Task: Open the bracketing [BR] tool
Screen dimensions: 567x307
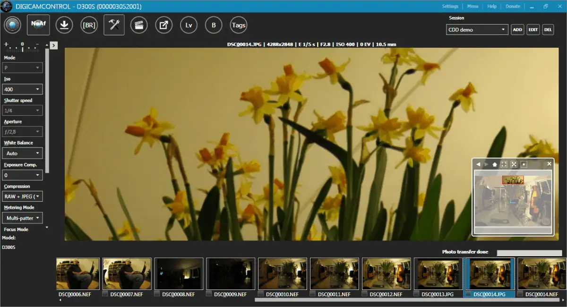Action: coord(89,25)
